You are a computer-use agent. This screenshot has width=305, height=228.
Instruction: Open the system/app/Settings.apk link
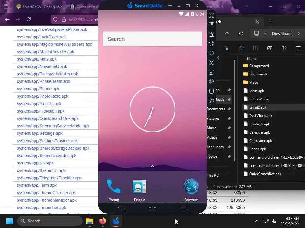(40, 133)
